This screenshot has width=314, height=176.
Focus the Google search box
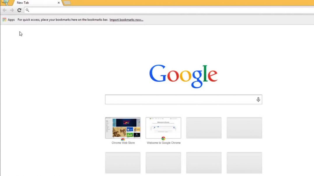(x=184, y=99)
